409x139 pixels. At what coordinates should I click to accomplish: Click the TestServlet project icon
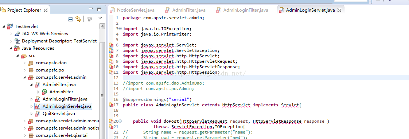(x=11, y=26)
